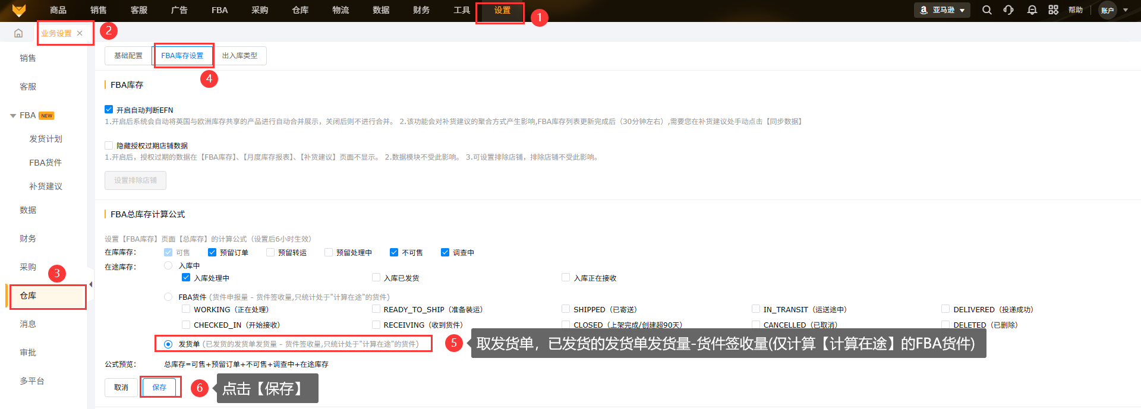1141x409 pixels.
Task: Toggle 入库处理中 checkbox
Action: (186, 277)
